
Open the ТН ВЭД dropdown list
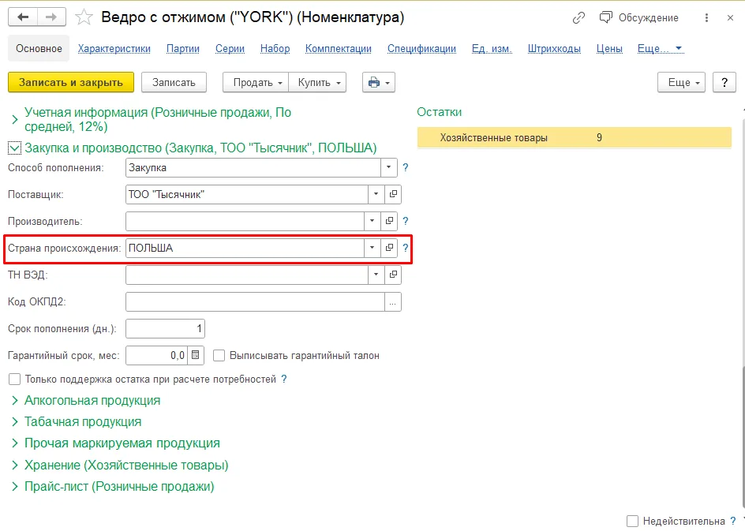pos(376,275)
